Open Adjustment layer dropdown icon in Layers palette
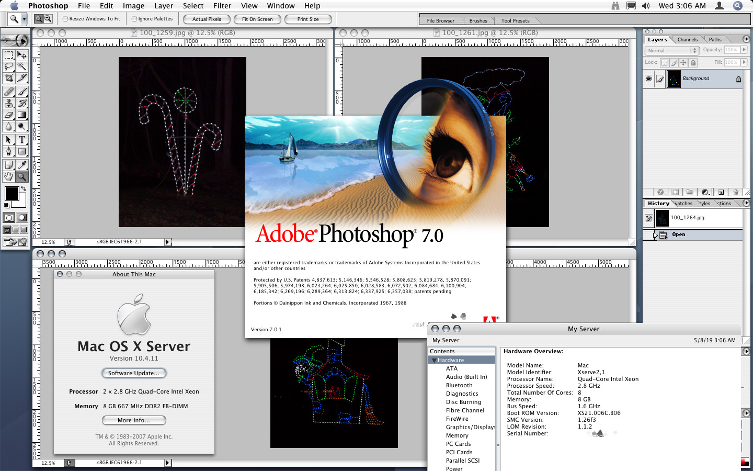Image resolution: width=753 pixels, height=471 pixels. point(705,192)
